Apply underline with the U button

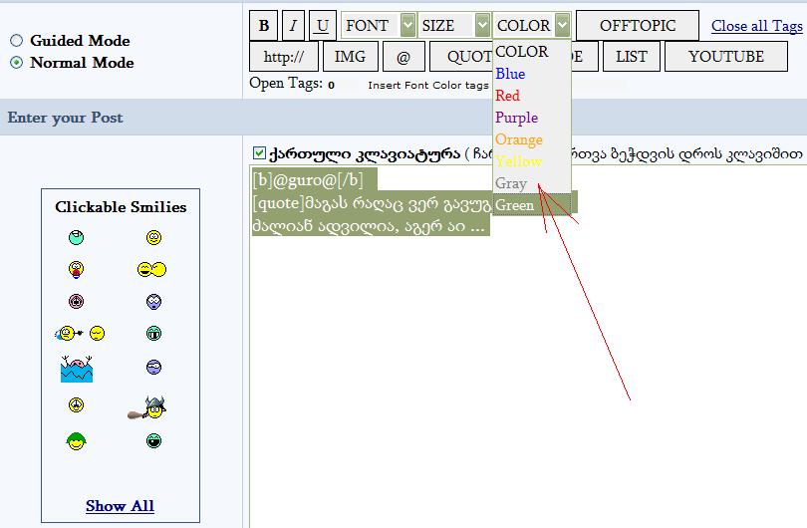(323, 26)
